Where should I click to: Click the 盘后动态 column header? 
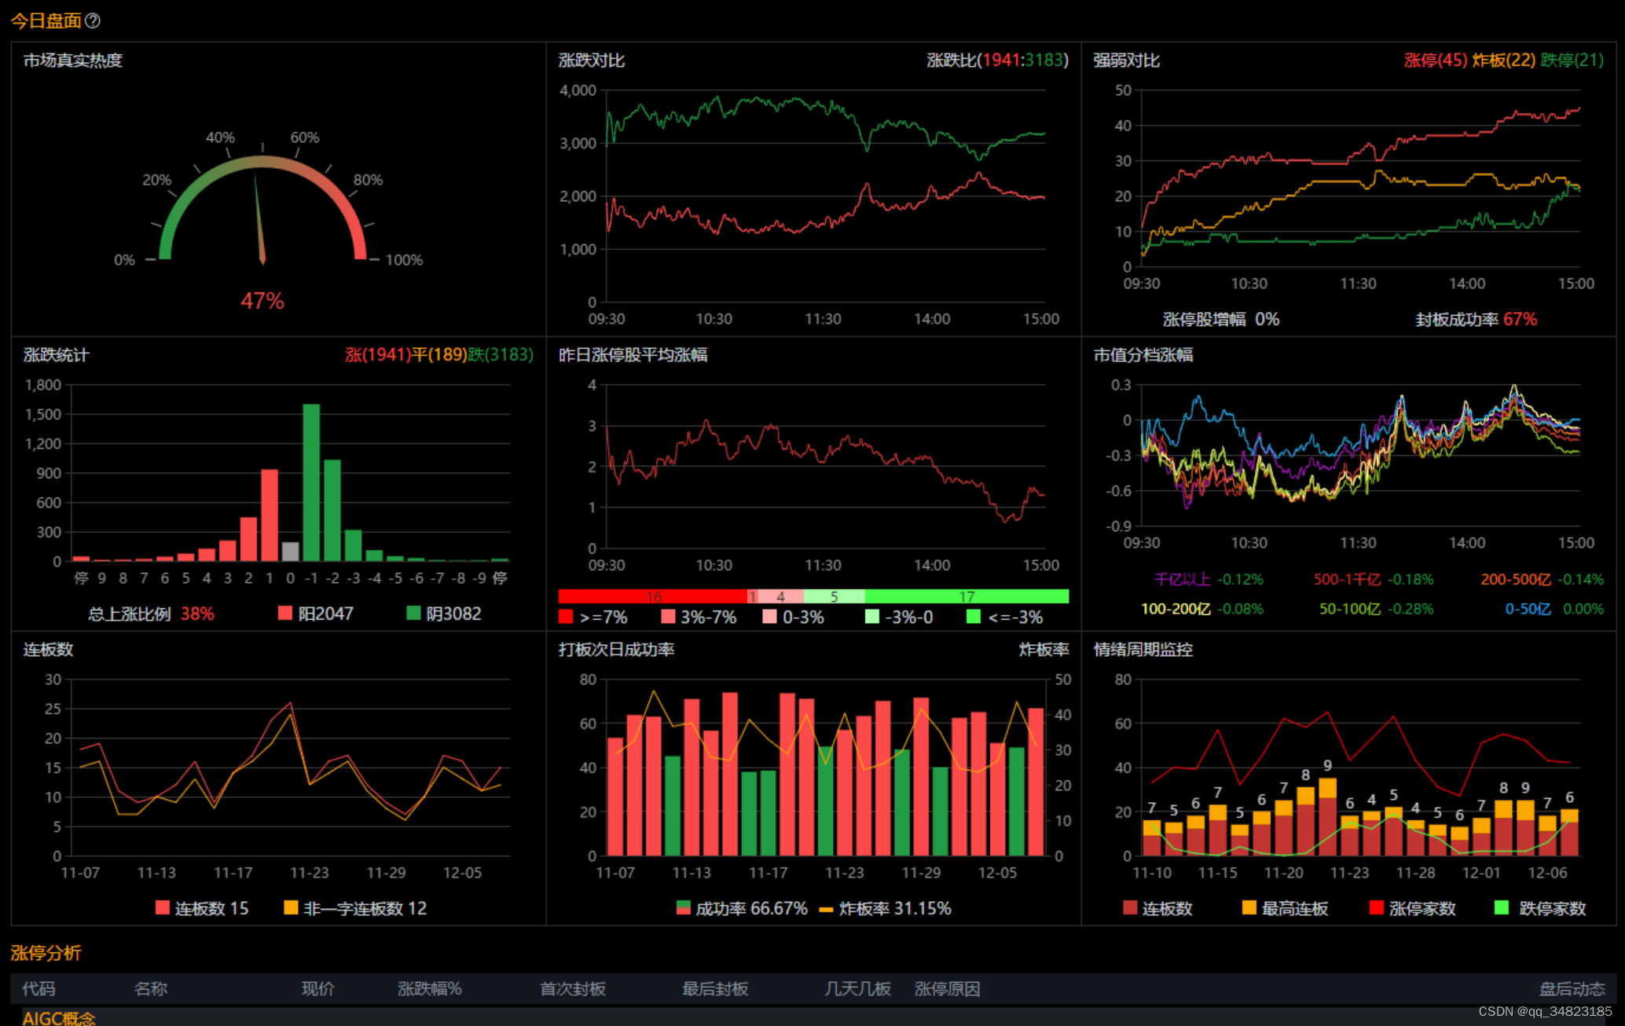pyautogui.click(x=1572, y=989)
